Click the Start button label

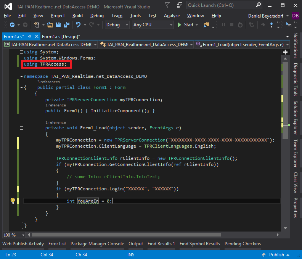coord(188,25)
